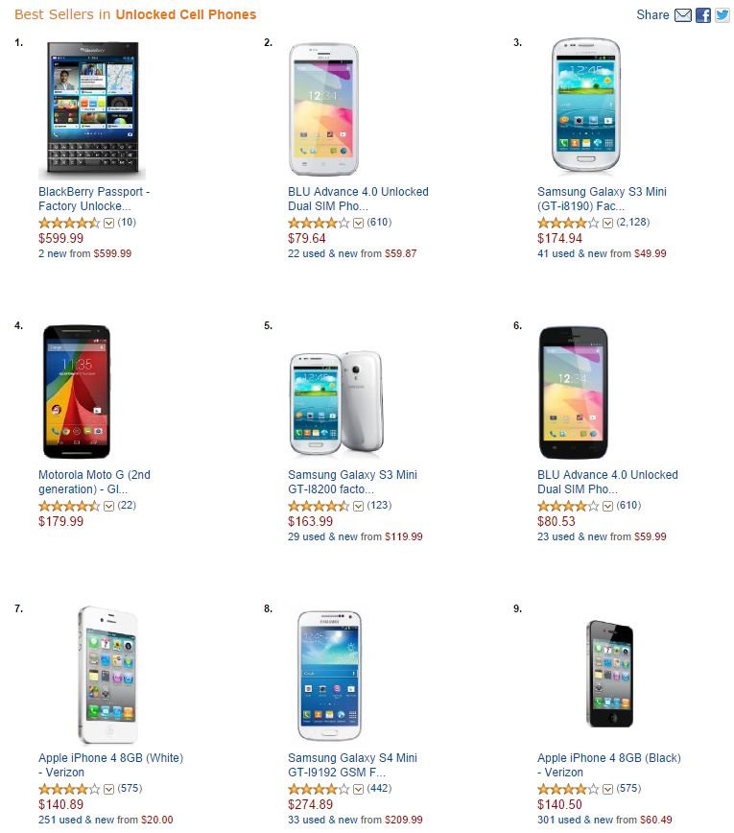Expand rating dropdown for BlackBerry Passport
The height and width of the screenshot is (833, 734).
tap(108, 223)
